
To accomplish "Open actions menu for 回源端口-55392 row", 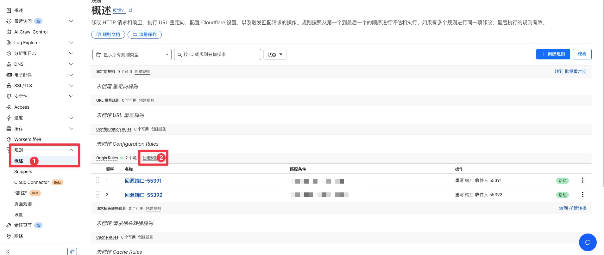I will [582, 194].
